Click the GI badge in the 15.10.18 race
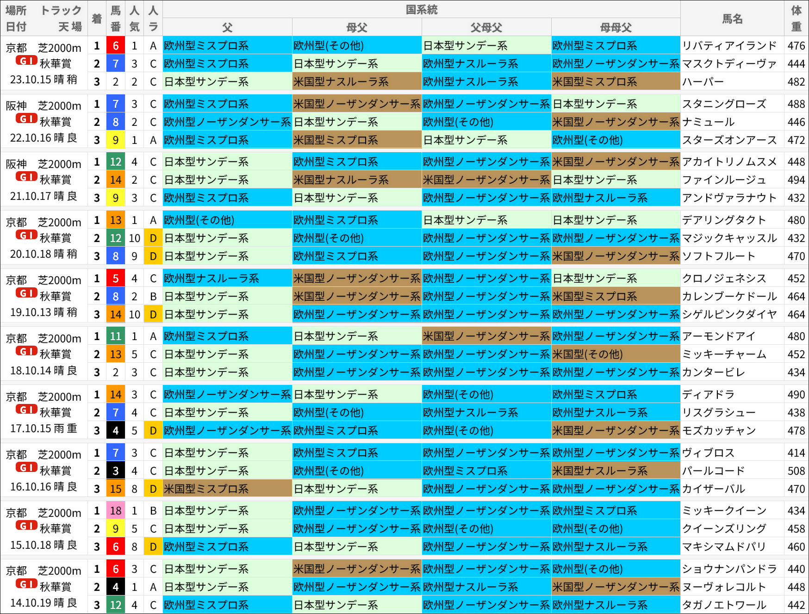The width and height of the screenshot is (809, 614). click(26, 525)
